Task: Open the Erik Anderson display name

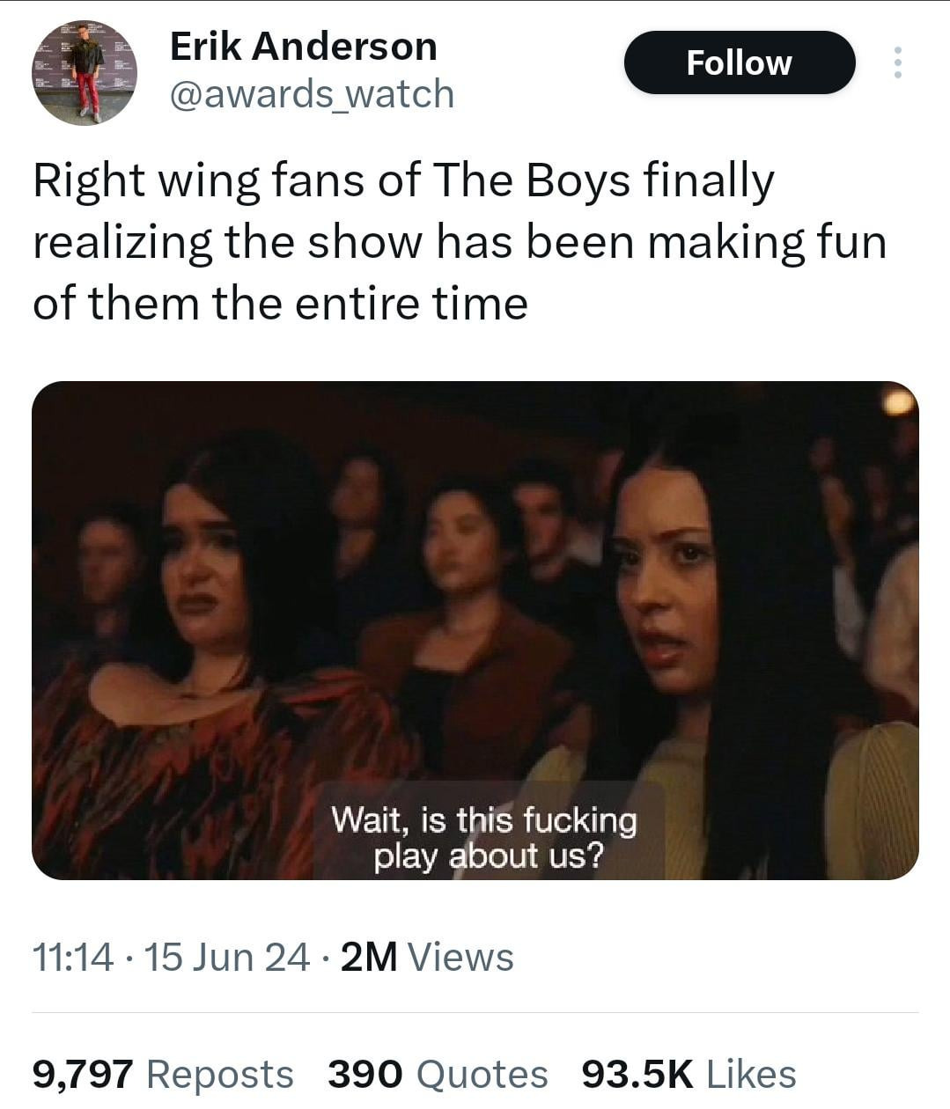Action: click(x=303, y=46)
